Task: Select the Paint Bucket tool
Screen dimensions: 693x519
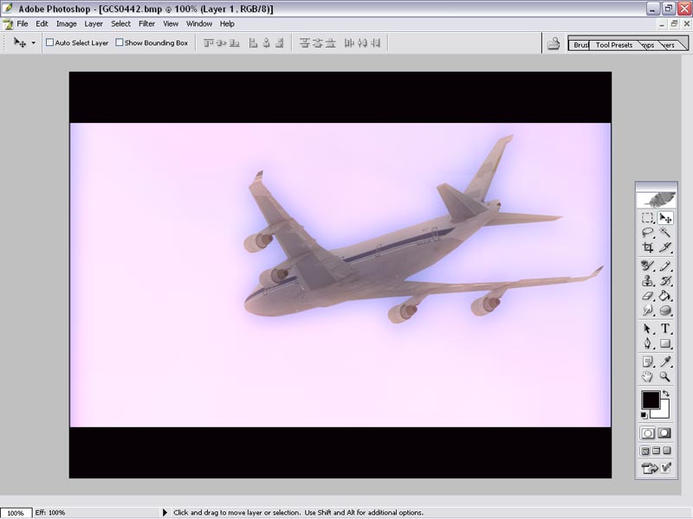Action: (x=665, y=296)
